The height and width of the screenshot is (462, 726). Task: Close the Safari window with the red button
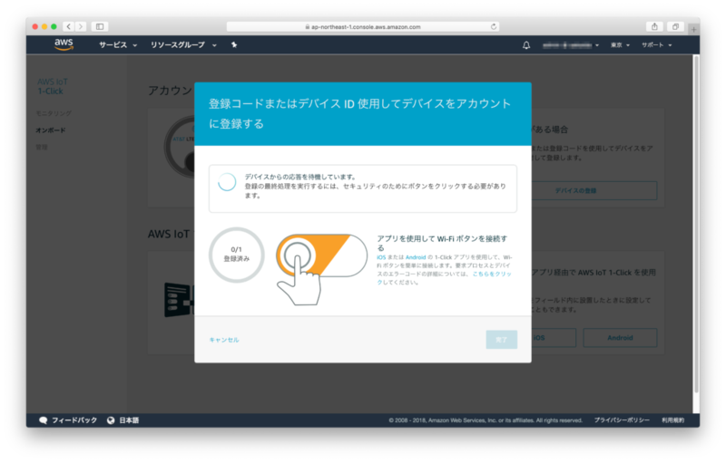pyautogui.click(x=35, y=27)
